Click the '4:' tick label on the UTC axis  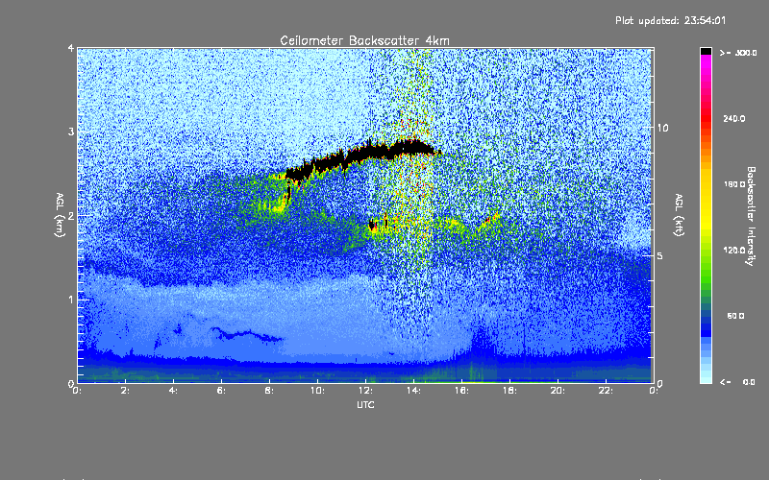173,391
